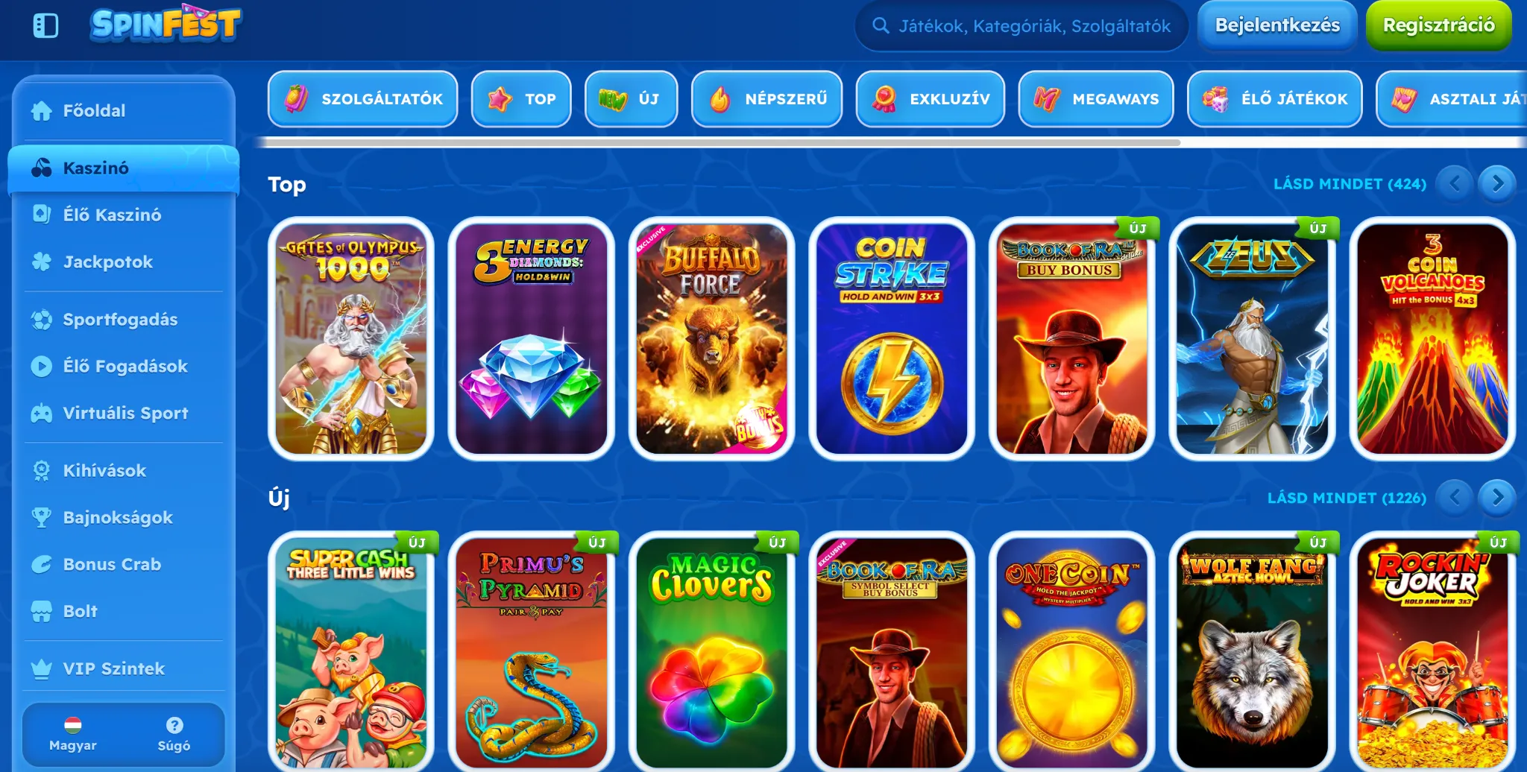
Task: Advance the Új row with the right arrow
Action: [1497, 497]
